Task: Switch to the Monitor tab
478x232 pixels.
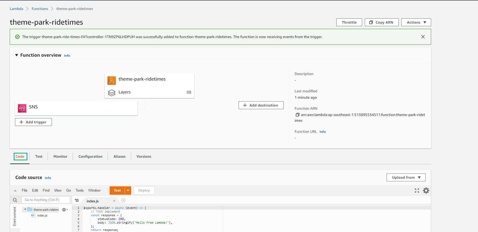Action: (x=60, y=156)
